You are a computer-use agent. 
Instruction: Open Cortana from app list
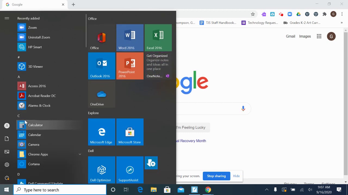(x=49, y=164)
